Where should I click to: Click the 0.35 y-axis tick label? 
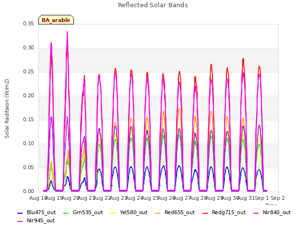coord(28,23)
